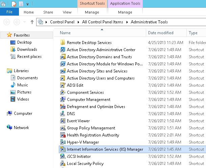
Task: Click the ADSI Edit shortcut icon
Action: tap(63, 85)
